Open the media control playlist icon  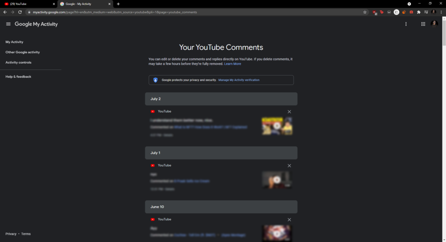click(426, 12)
